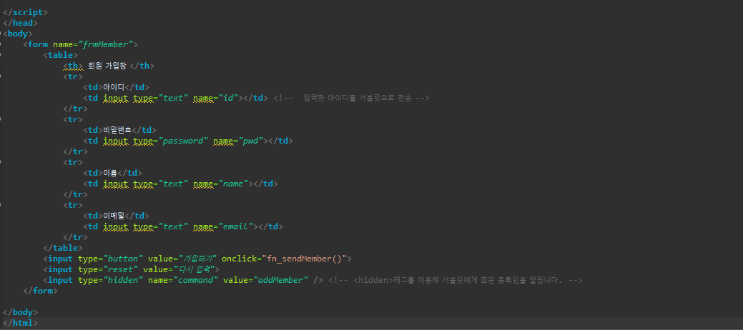Screen dimensions: 743x330
Task: Click the 비밀번호 cell text
Action: [118, 130]
